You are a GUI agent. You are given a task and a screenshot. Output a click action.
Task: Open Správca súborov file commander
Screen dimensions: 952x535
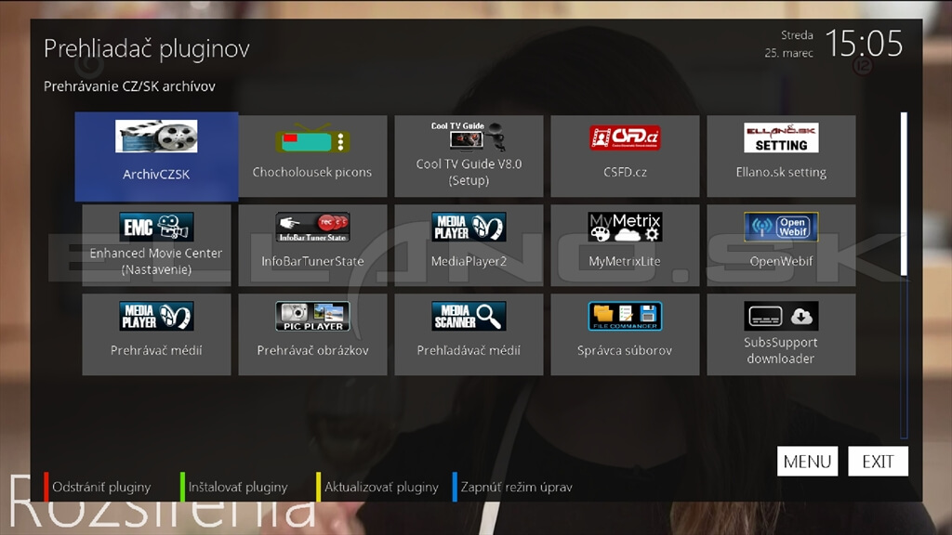[x=625, y=334]
